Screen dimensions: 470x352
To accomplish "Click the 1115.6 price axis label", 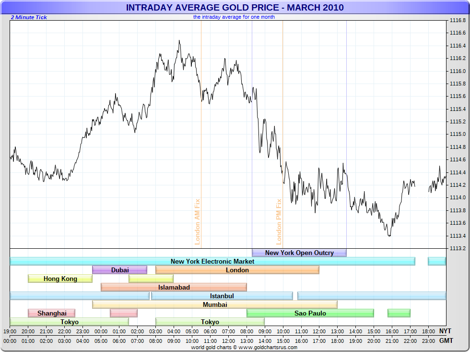I will [458, 97].
